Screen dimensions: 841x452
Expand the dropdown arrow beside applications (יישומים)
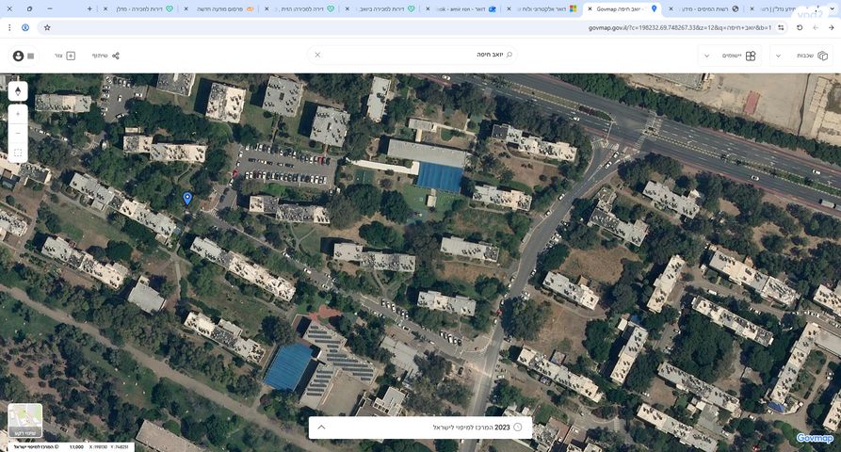pos(705,56)
